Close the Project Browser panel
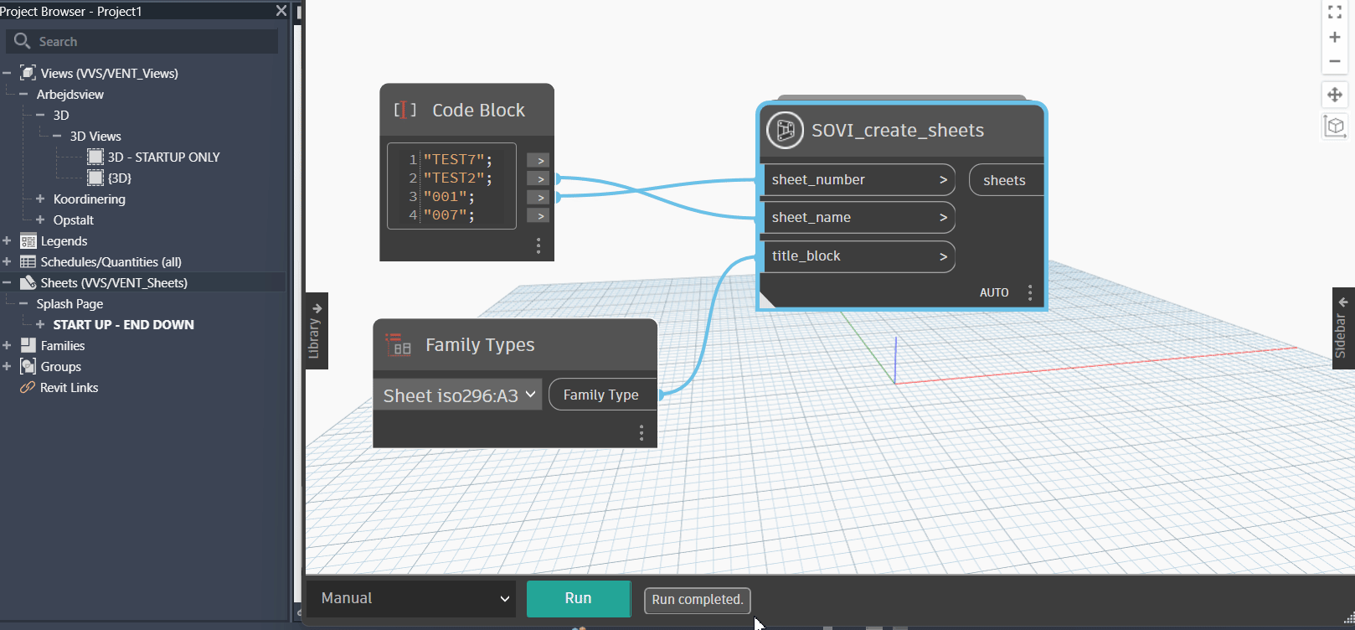 coord(281,11)
